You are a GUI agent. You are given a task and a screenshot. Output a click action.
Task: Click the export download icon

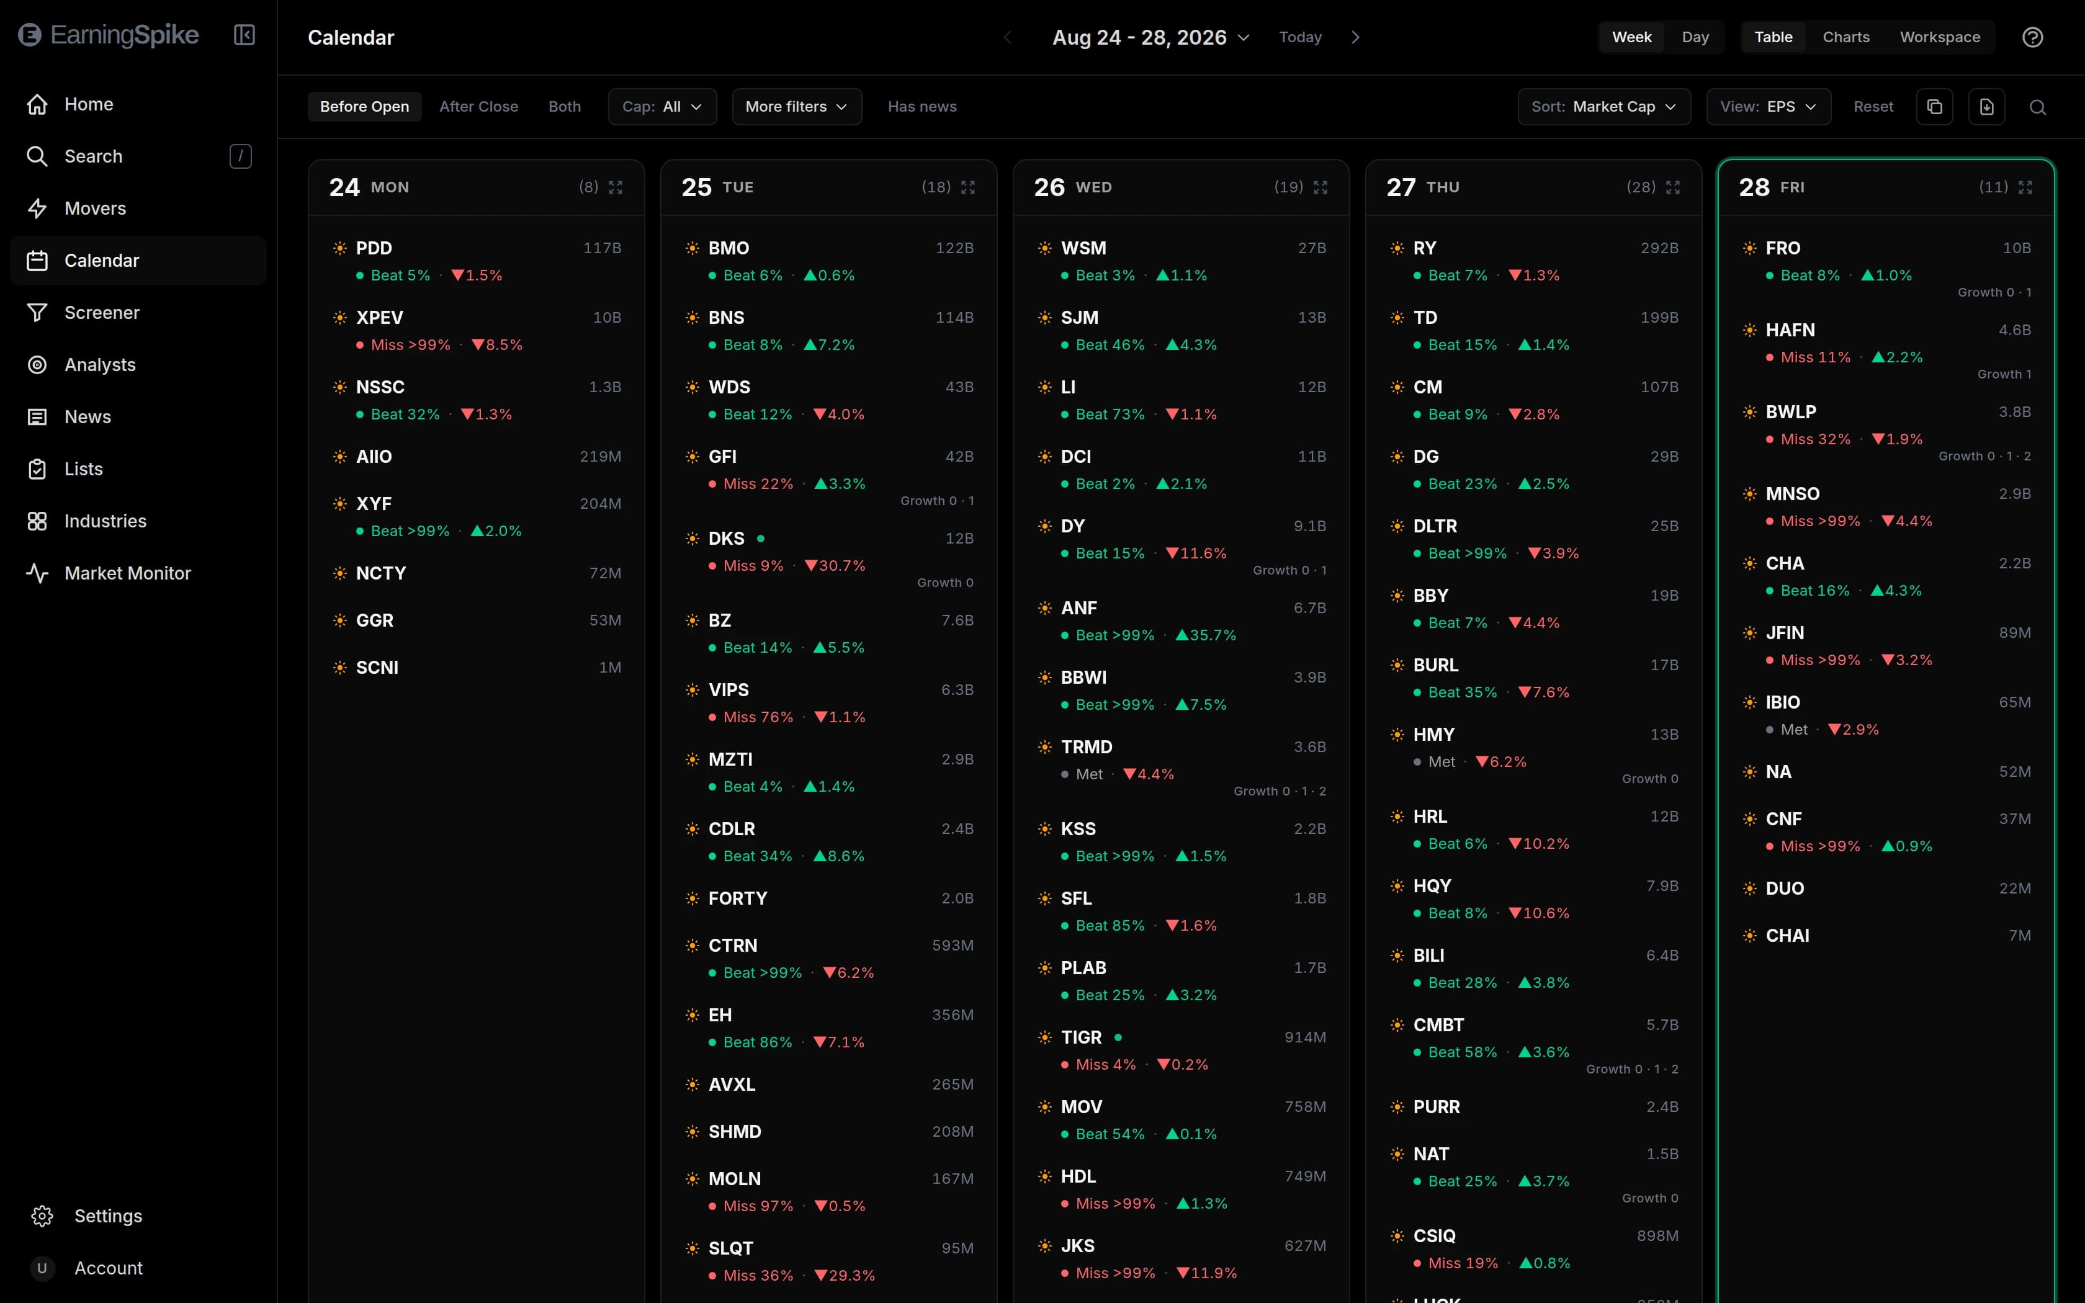[x=1987, y=107]
